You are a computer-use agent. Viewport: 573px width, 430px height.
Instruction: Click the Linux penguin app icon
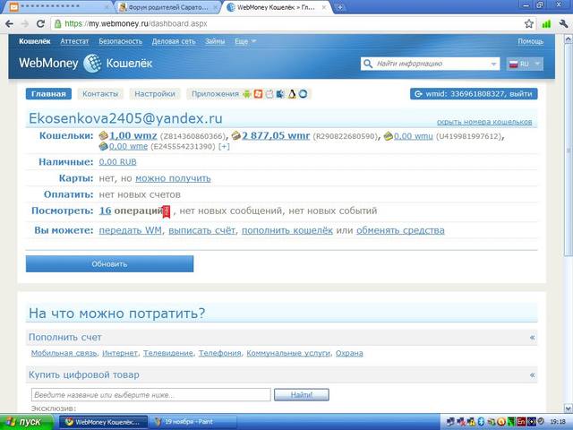click(292, 94)
